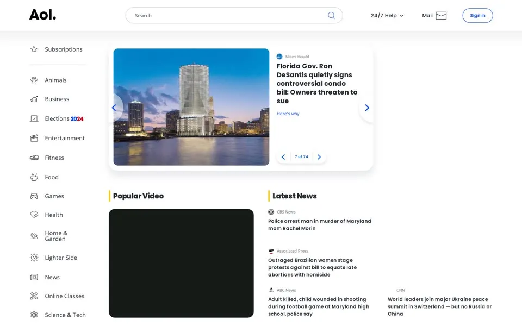Open the Ron DeSantis condo bill headline

point(317,84)
